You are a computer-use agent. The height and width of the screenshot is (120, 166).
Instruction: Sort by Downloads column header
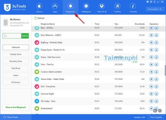click(140, 24)
